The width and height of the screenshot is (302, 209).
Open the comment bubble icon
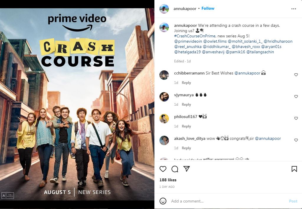pos(175,169)
